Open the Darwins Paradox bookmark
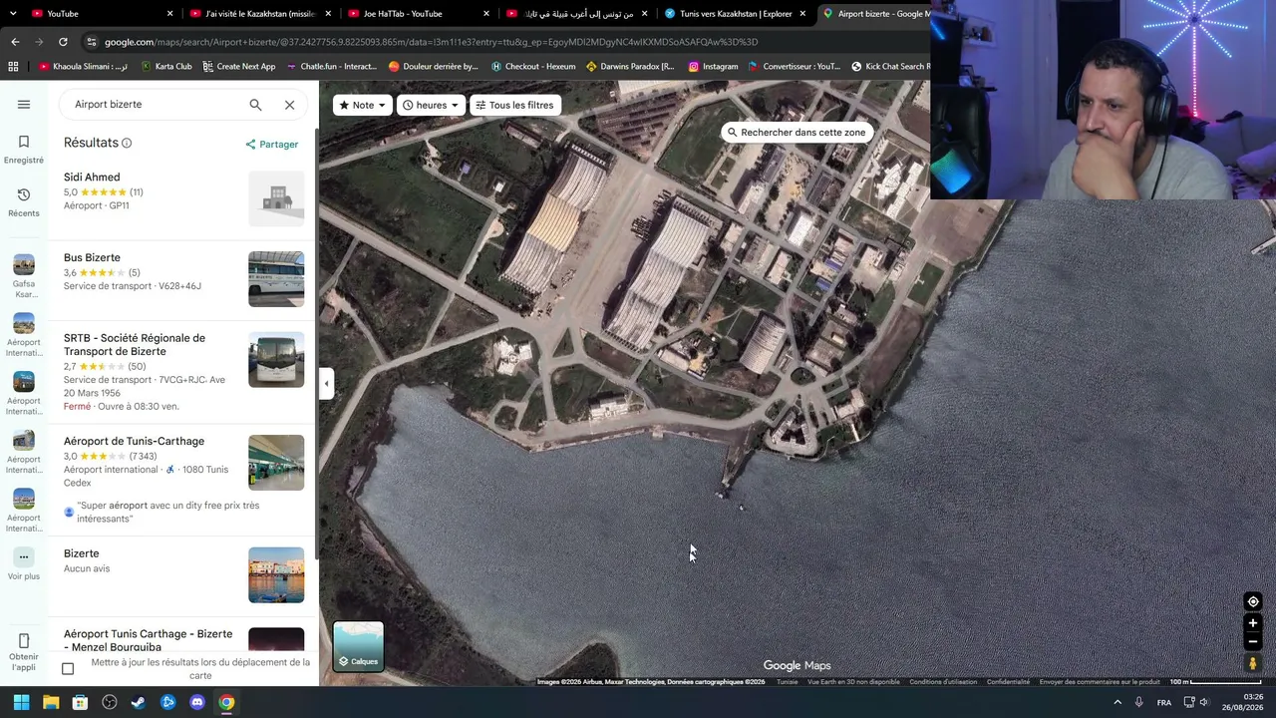The image size is (1276, 718). 630,67
